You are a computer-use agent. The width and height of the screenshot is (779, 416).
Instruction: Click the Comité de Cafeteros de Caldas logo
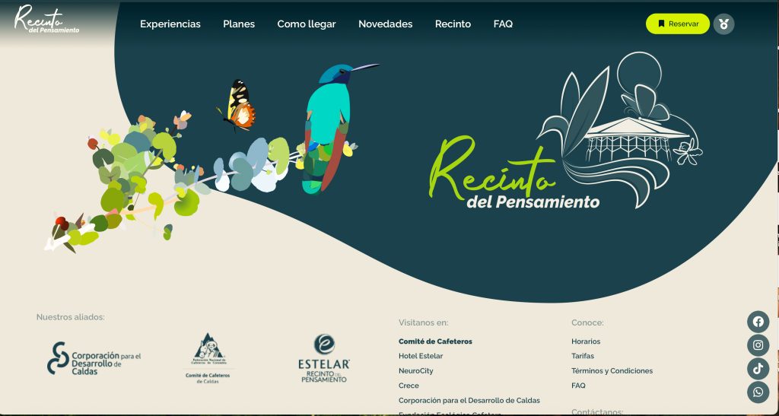[208, 358]
